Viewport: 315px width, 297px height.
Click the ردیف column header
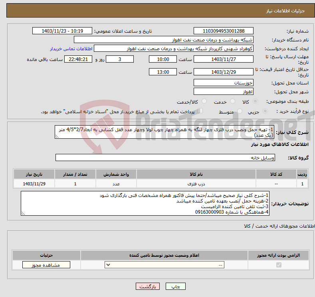[x=302, y=174]
